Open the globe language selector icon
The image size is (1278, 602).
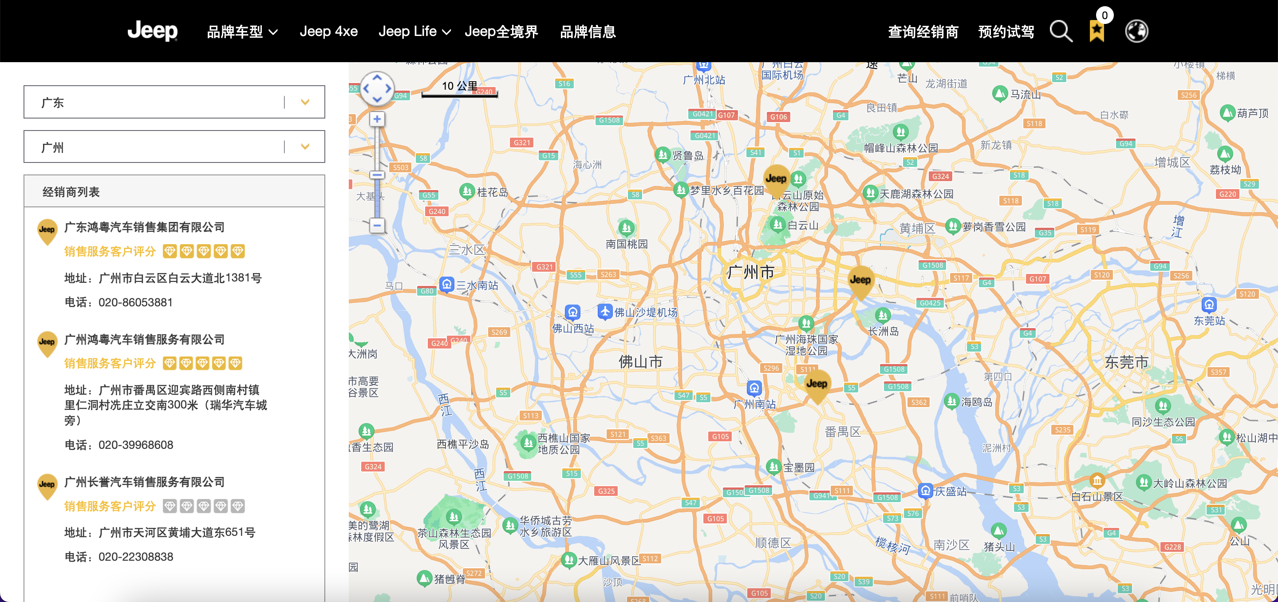(1136, 31)
